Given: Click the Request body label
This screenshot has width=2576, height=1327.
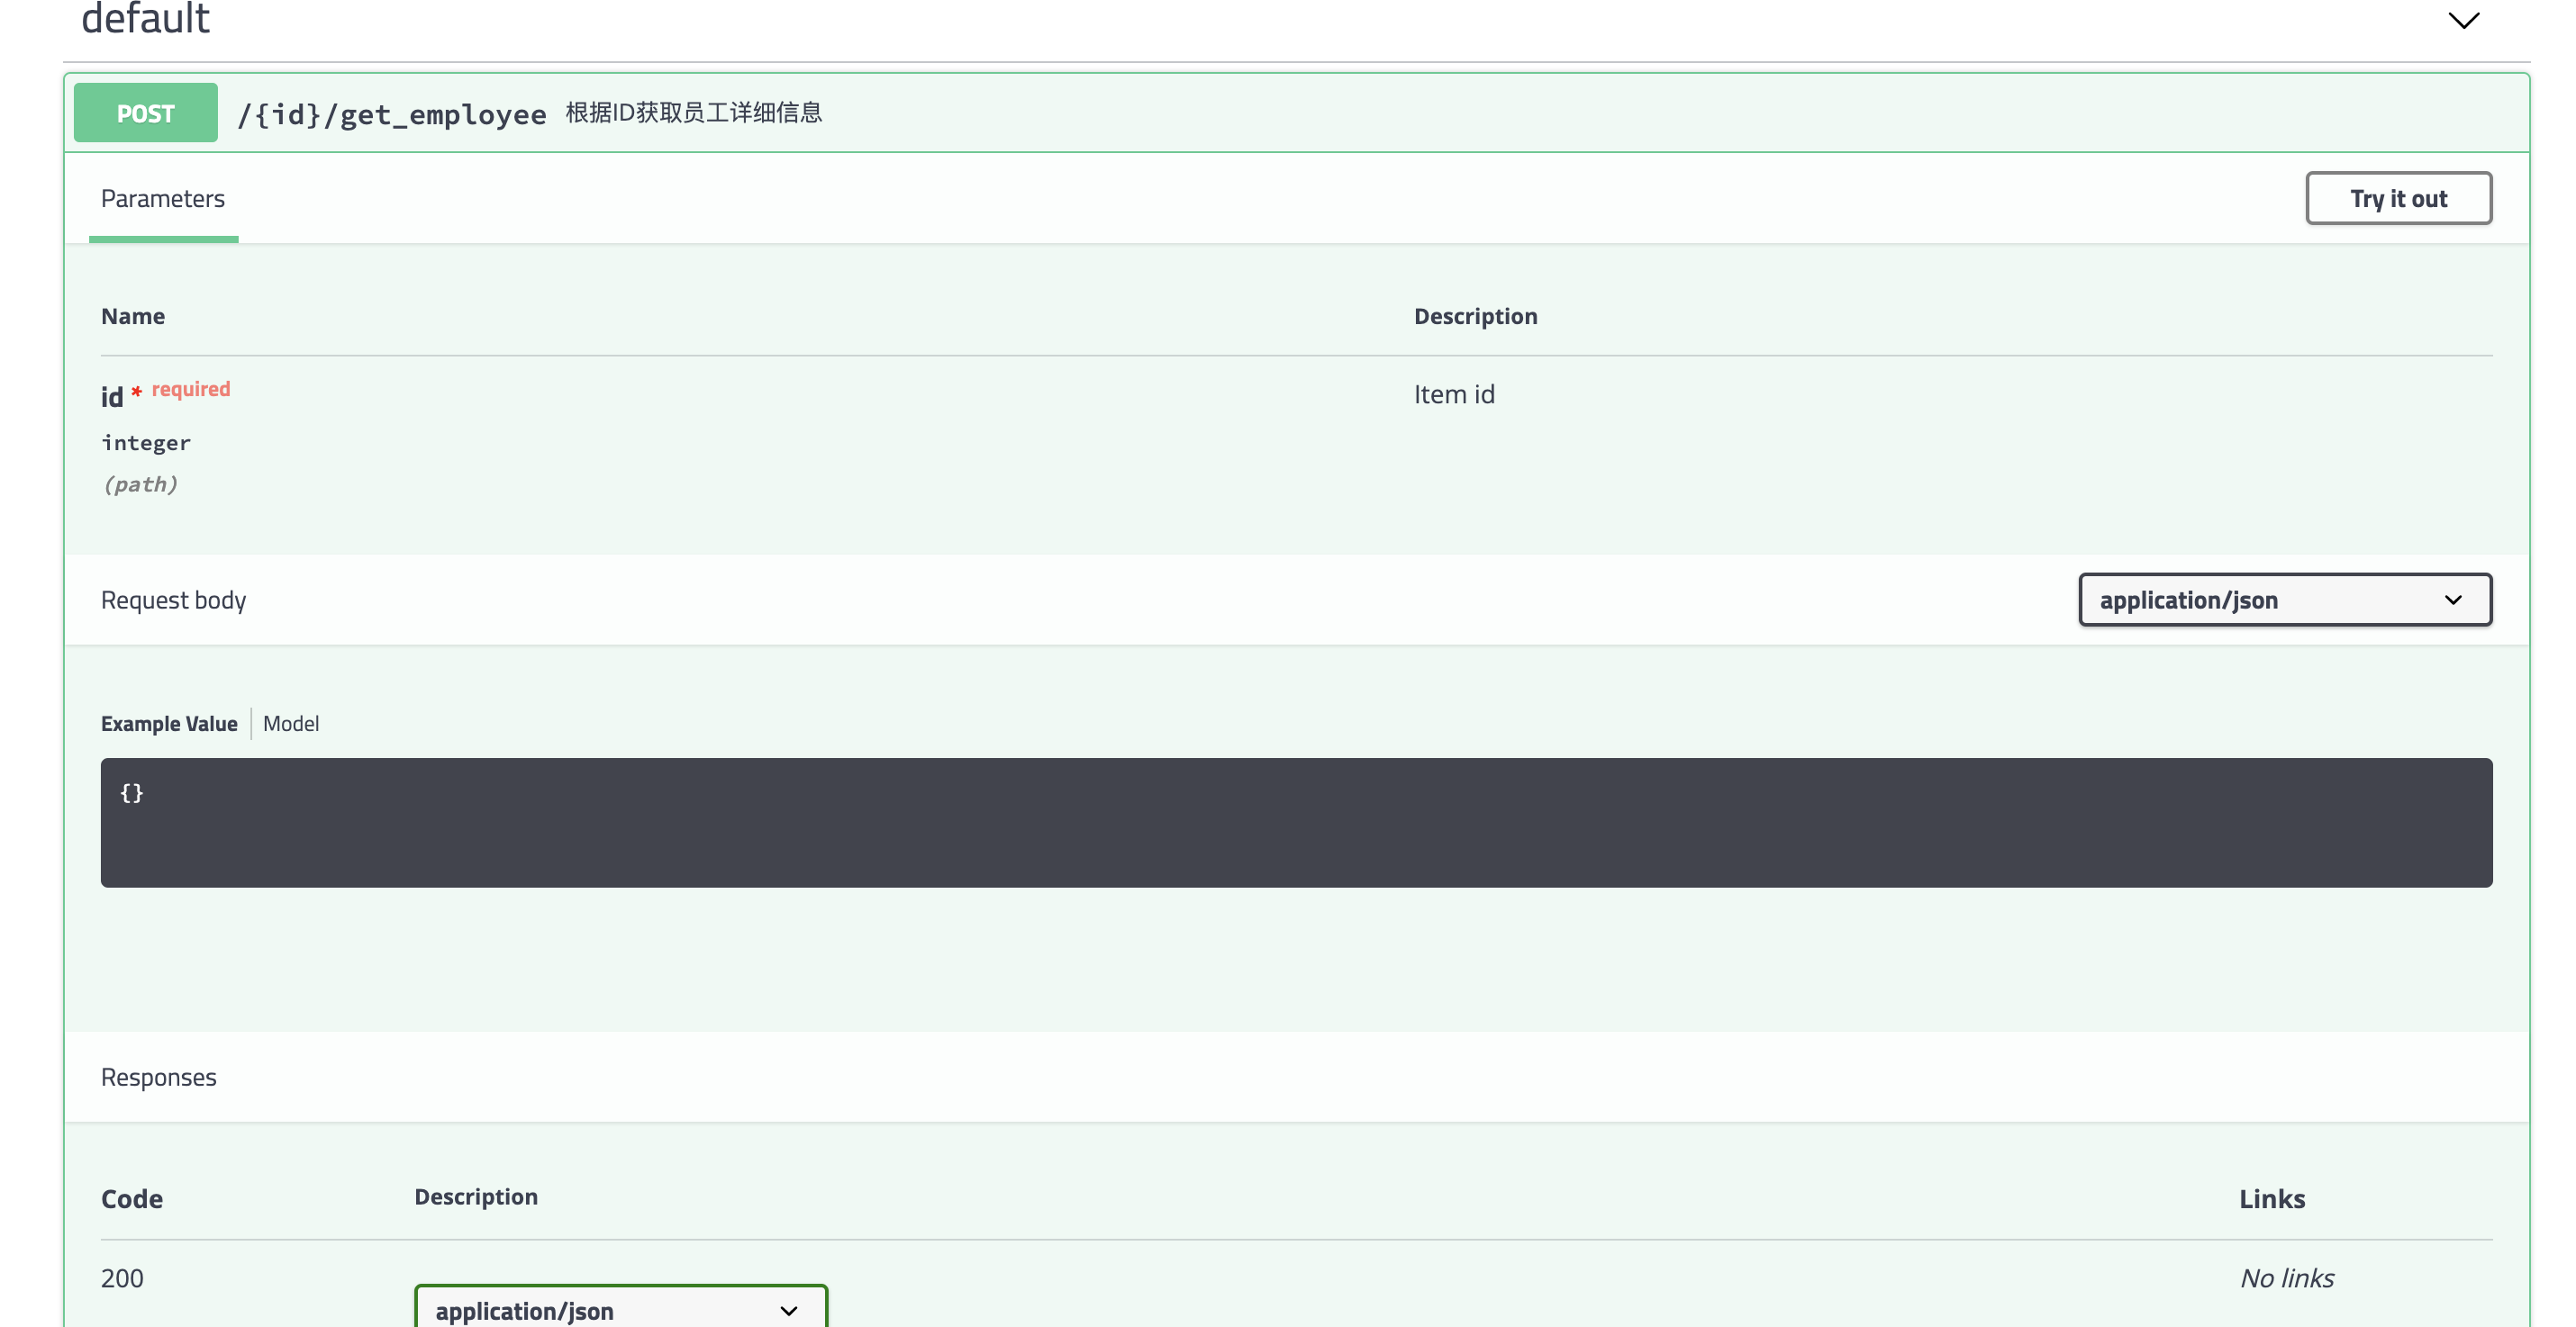Looking at the screenshot, I should point(173,600).
